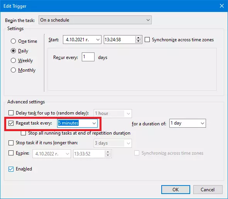Open the Begin the task dropdown
The width and height of the screenshot is (228, 199).
point(95,20)
